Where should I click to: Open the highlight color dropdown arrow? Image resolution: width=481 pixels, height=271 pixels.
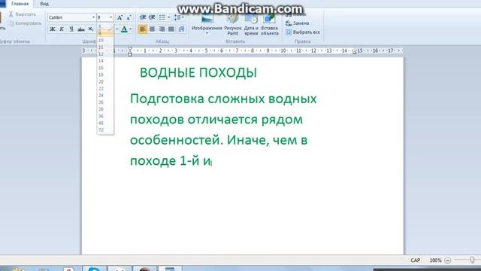[117, 29]
